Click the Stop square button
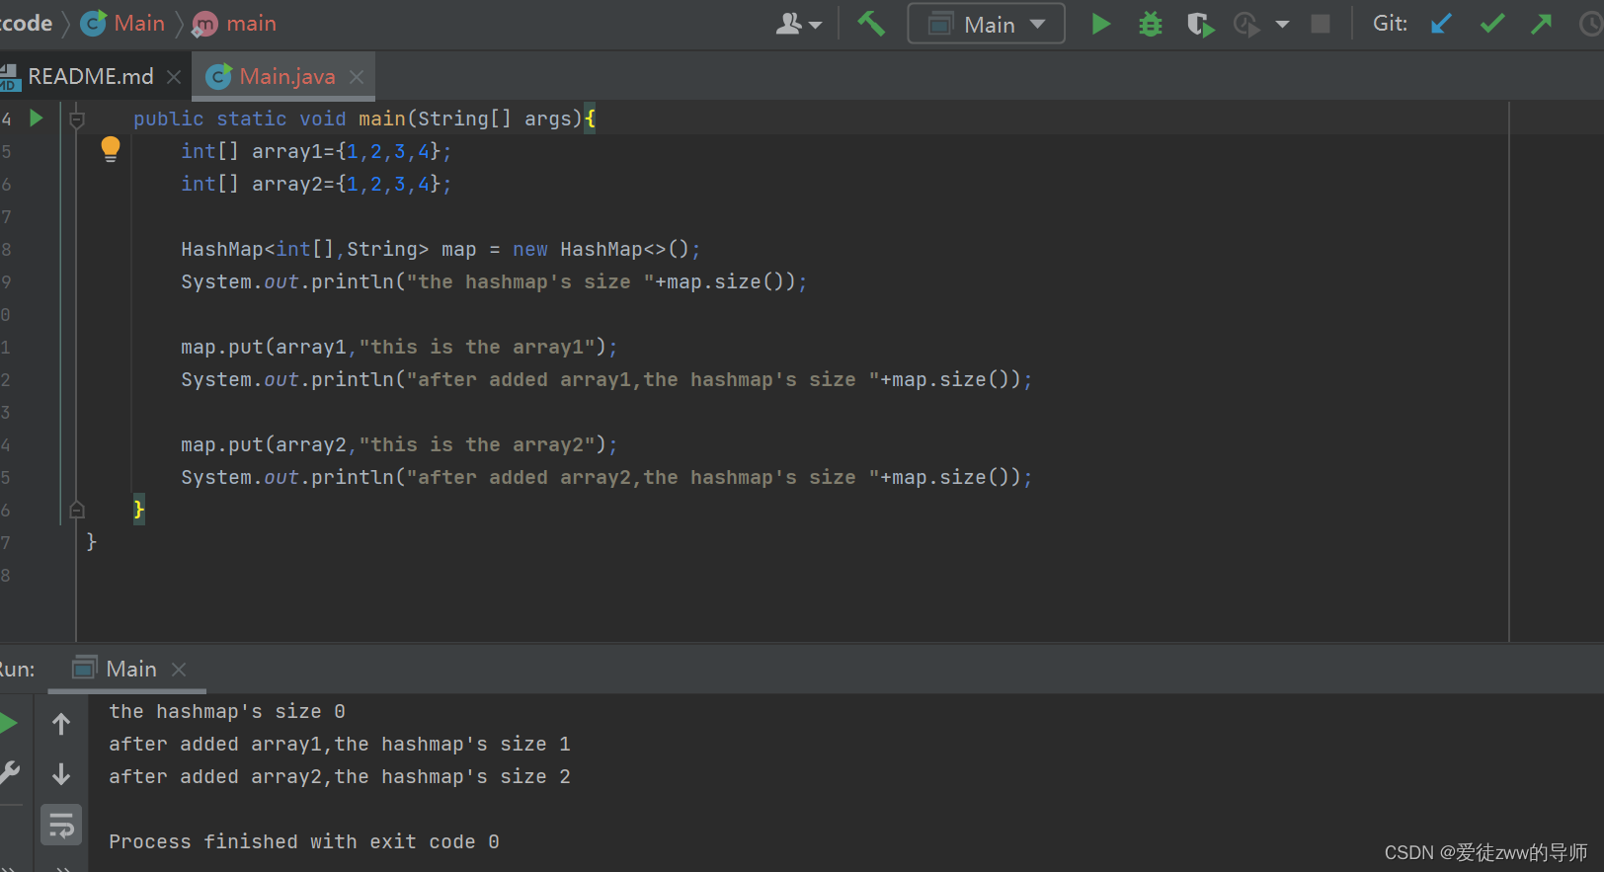The height and width of the screenshot is (872, 1604). (x=1321, y=24)
